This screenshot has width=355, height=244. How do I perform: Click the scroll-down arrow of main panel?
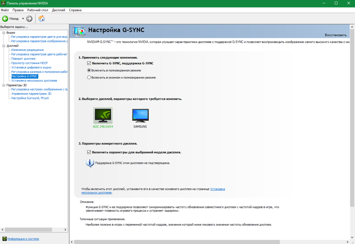352,238
